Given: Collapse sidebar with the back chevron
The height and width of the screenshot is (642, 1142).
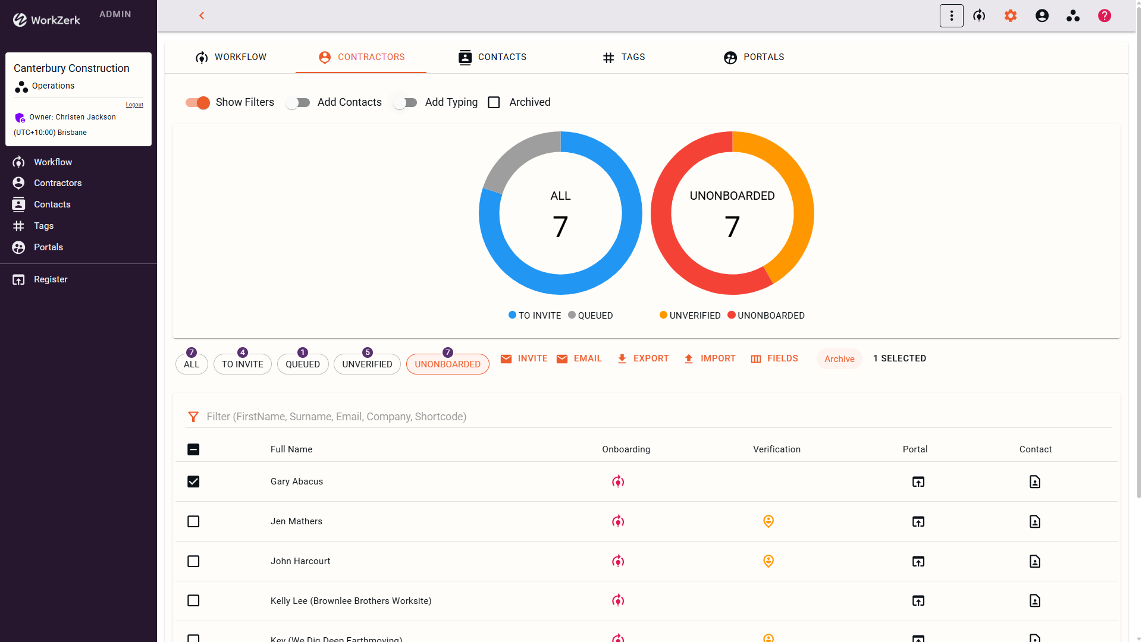Looking at the screenshot, I should [x=202, y=15].
